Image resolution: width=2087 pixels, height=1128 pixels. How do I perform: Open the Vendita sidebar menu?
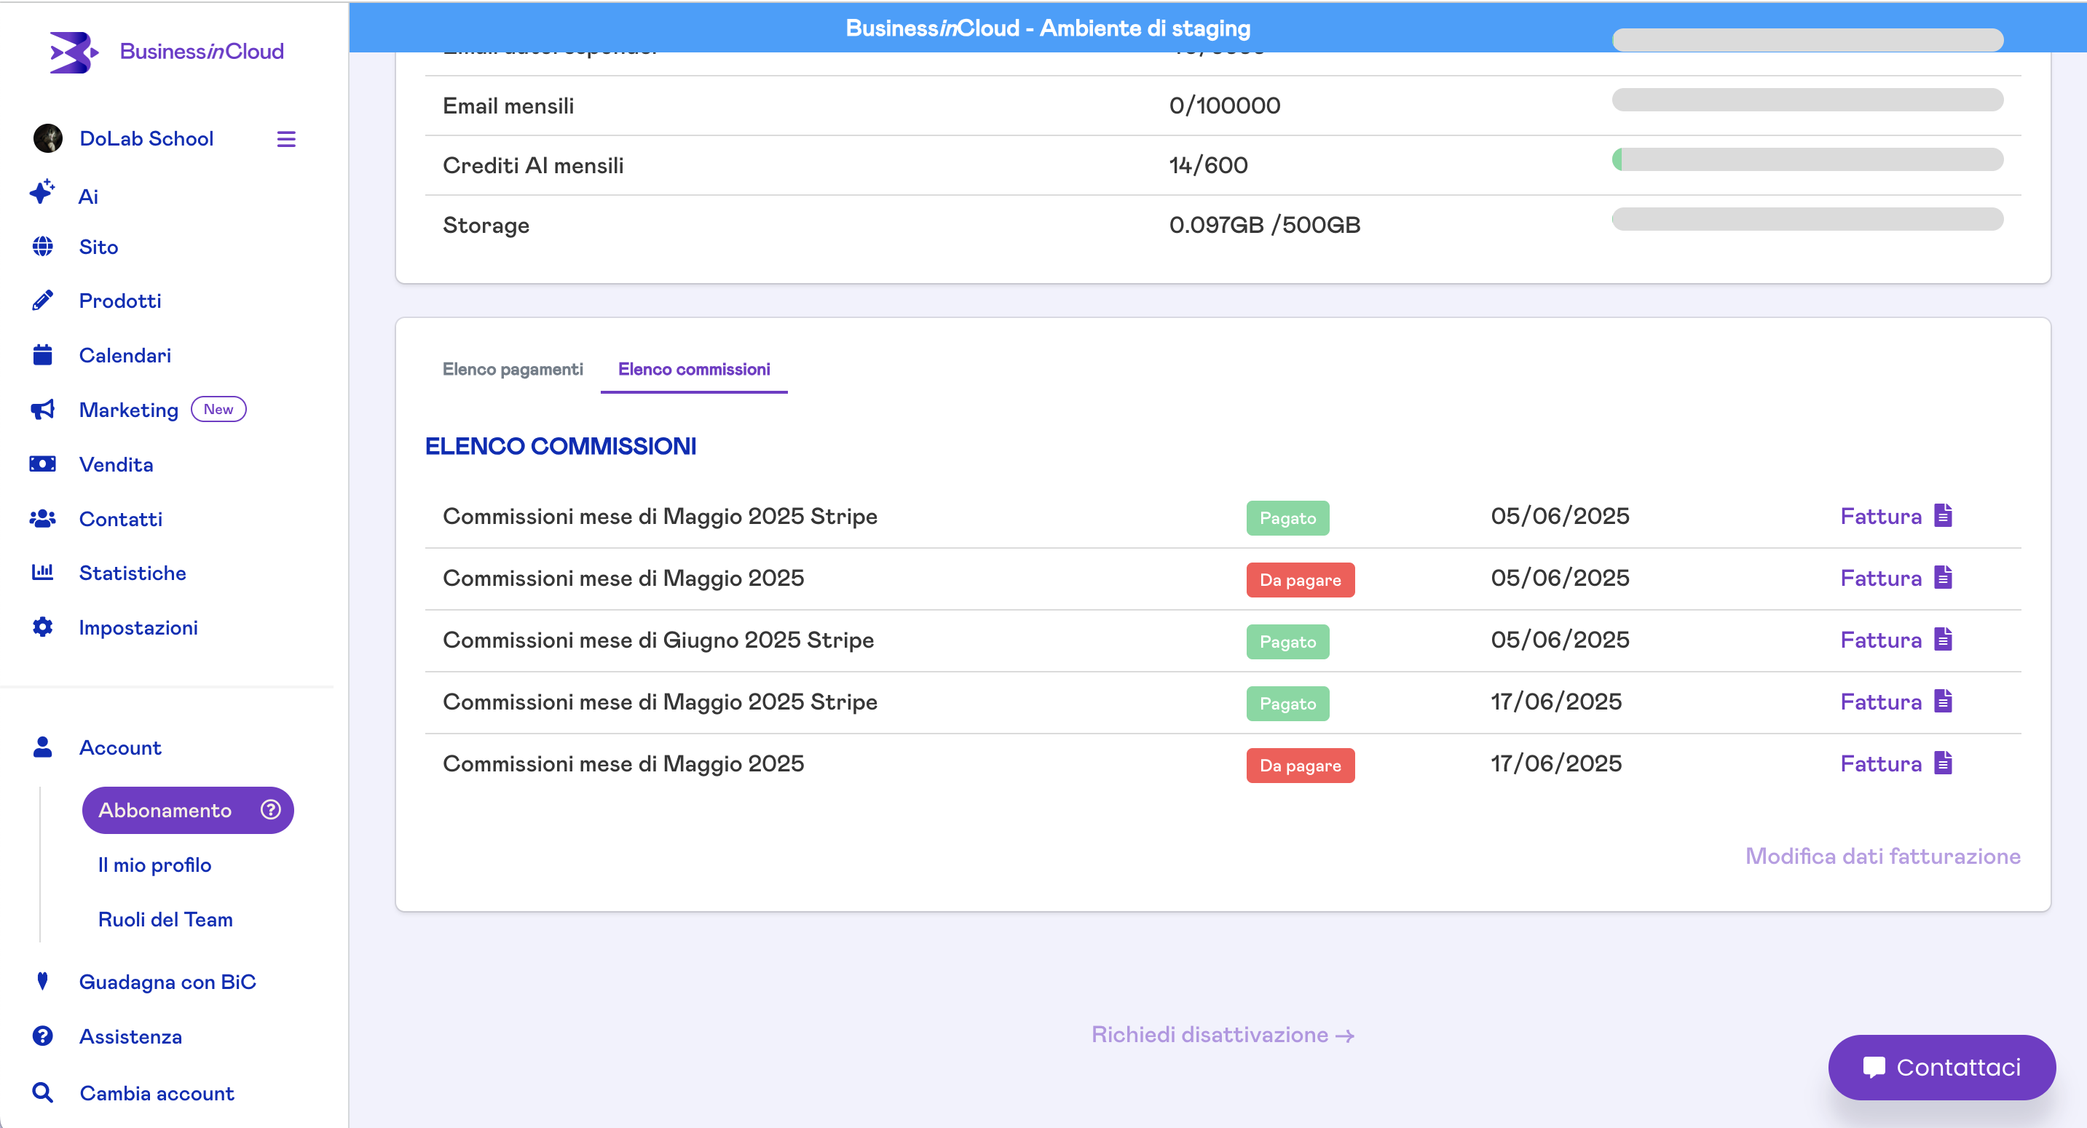(x=116, y=464)
